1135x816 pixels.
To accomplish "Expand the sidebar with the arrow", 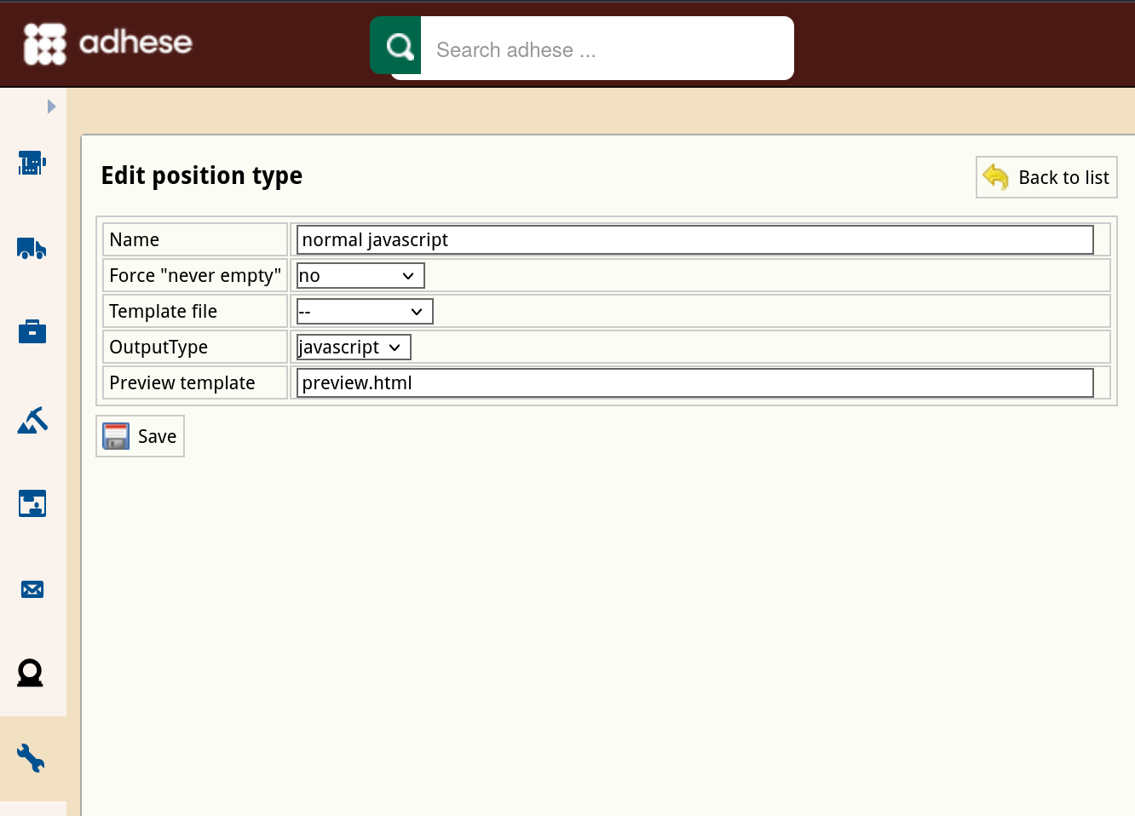I will pos(51,106).
